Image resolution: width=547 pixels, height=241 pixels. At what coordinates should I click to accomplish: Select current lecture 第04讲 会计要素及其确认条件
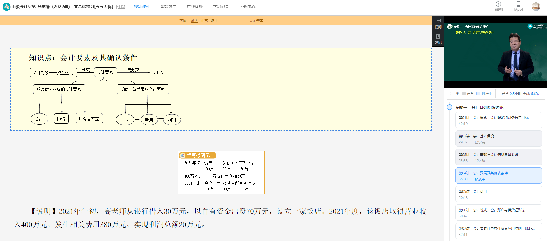tap(498, 175)
